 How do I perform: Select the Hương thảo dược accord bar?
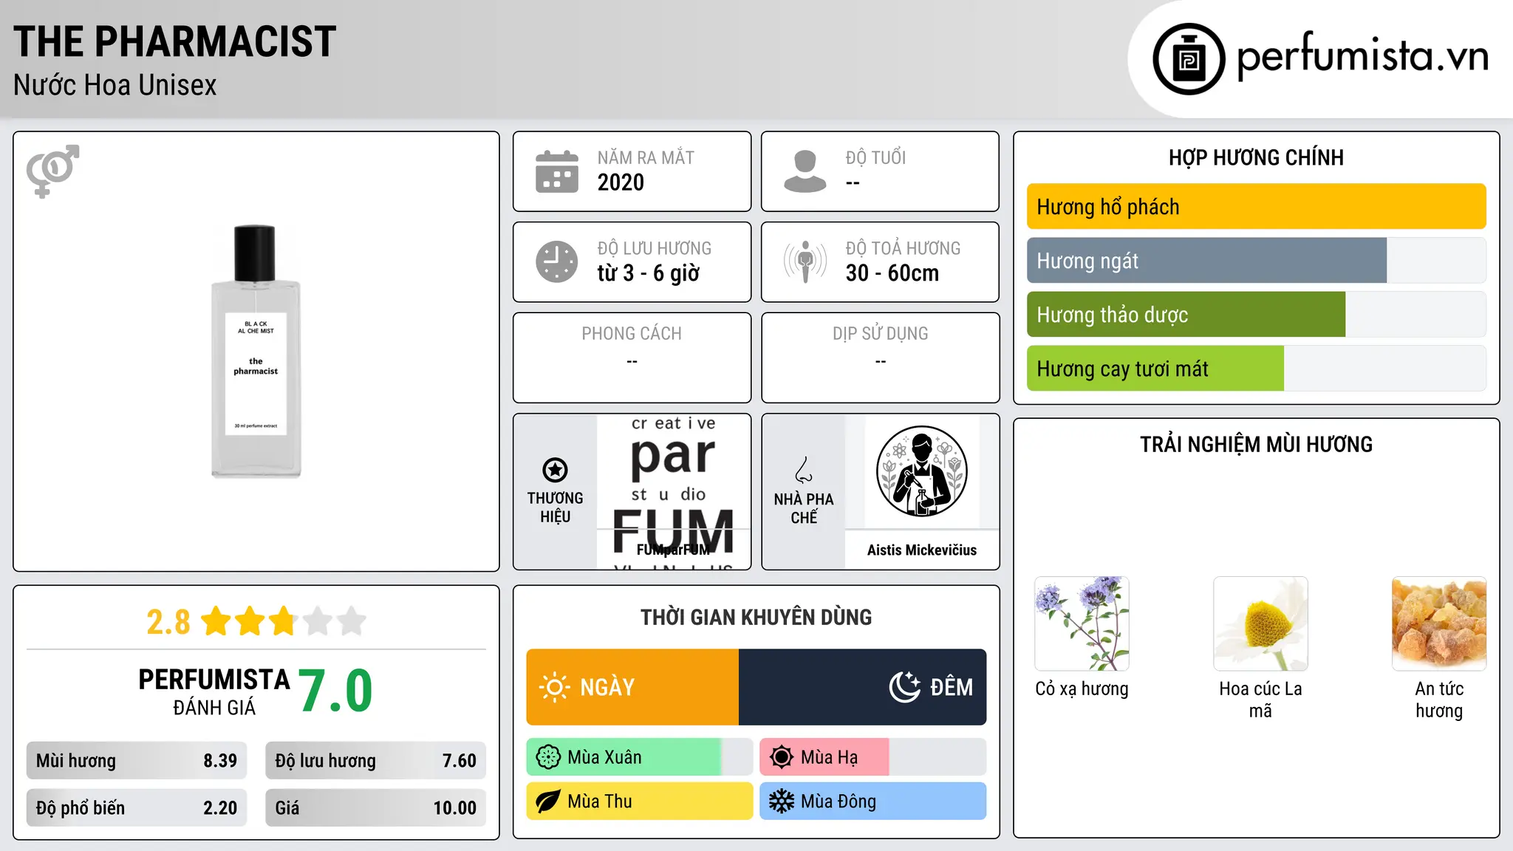click(1256, 315)
